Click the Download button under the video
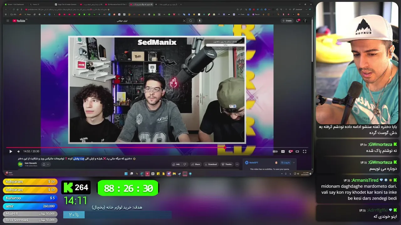 point(211,164)
